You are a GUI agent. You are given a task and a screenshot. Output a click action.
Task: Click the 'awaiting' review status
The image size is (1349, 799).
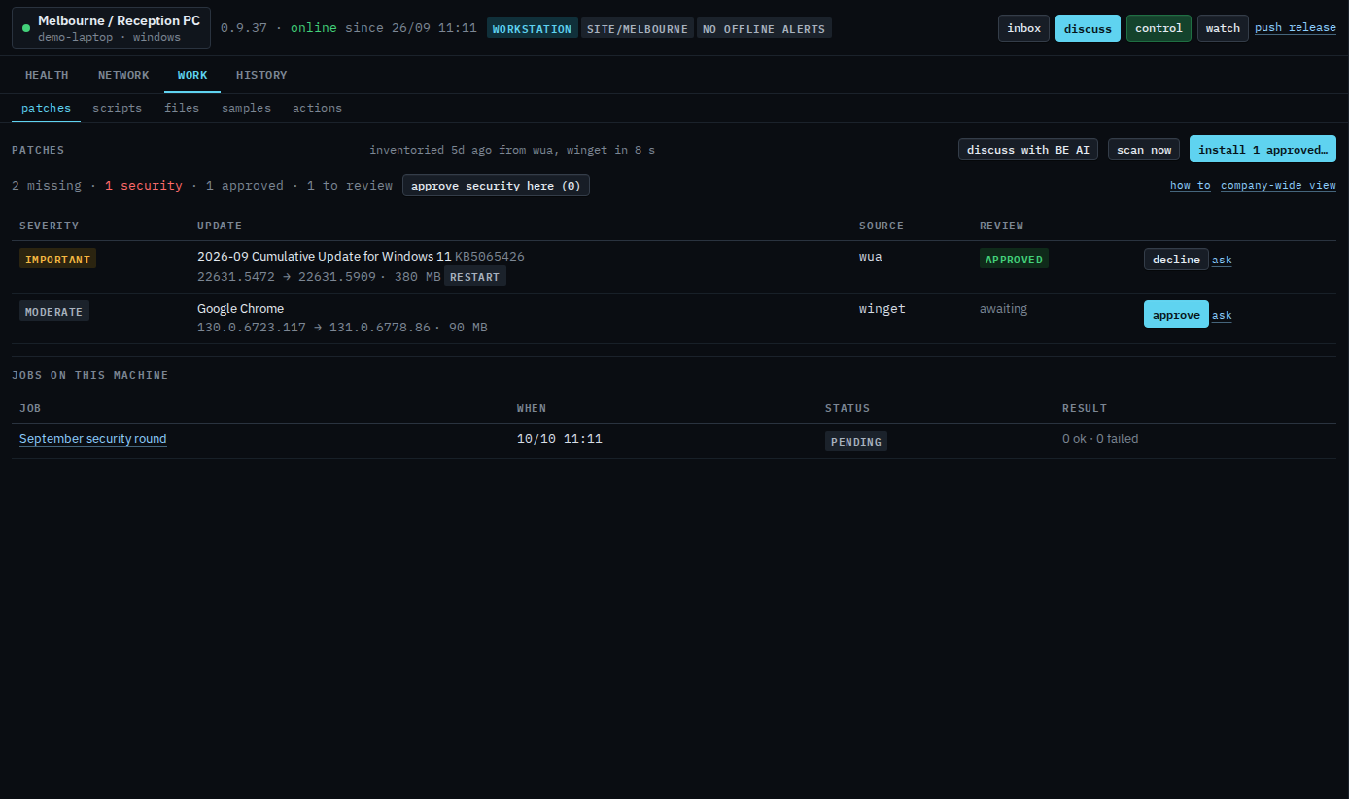click(x=1003, y=309)
